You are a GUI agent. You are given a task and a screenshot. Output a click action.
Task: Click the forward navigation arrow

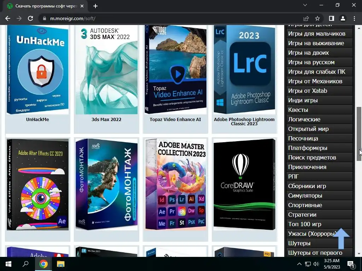click(19, 18)
